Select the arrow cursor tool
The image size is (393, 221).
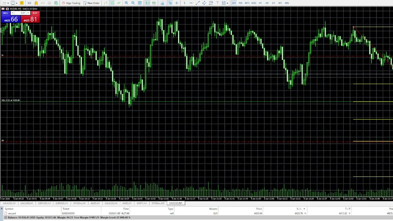170,3
